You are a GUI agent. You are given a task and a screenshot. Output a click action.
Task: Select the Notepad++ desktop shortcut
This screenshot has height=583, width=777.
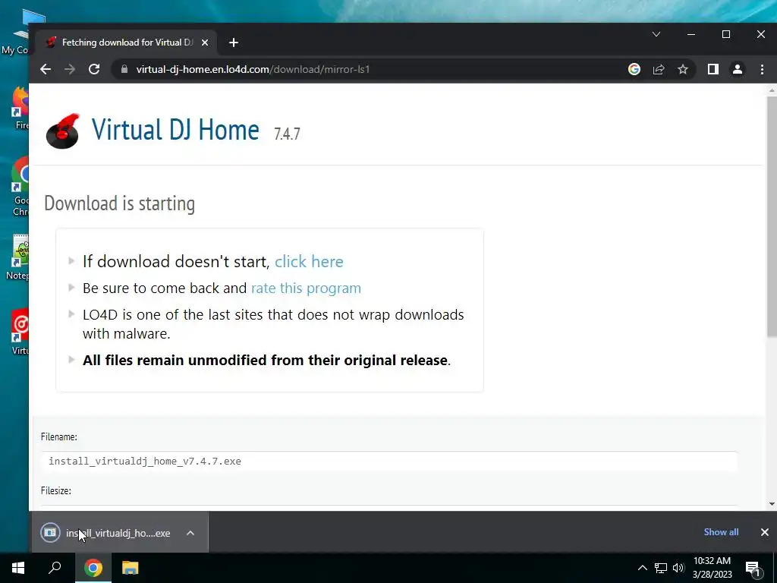19,258
